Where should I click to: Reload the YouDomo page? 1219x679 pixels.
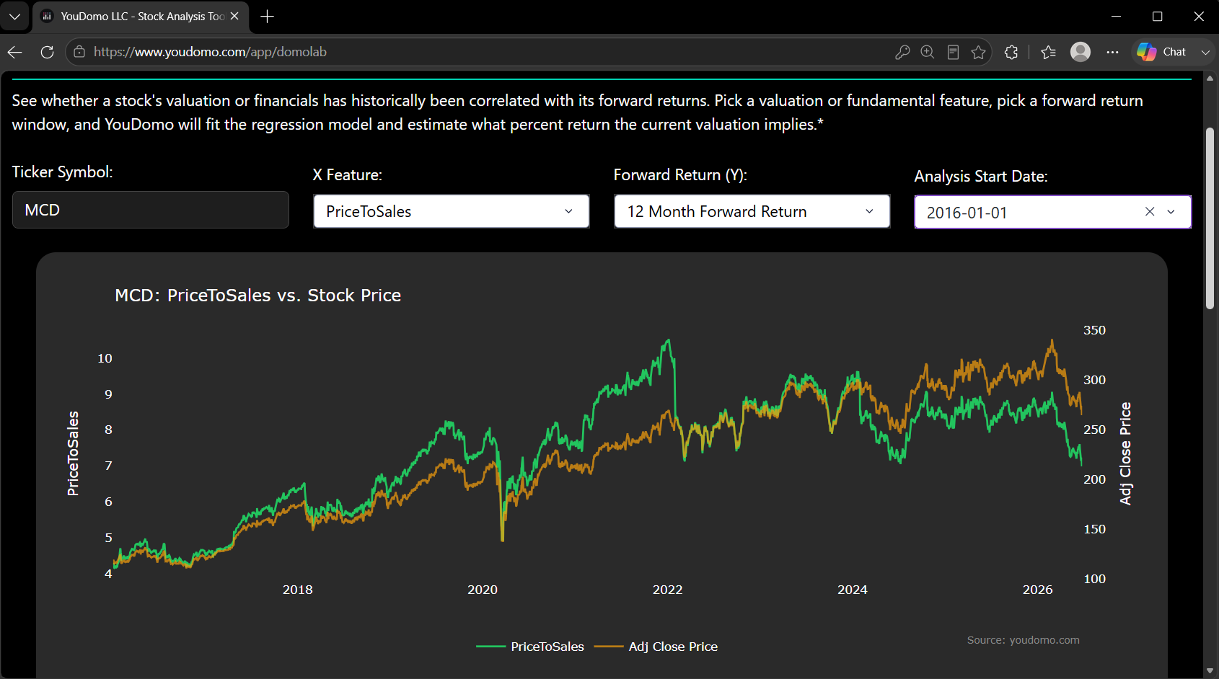(x=47, y=52)
